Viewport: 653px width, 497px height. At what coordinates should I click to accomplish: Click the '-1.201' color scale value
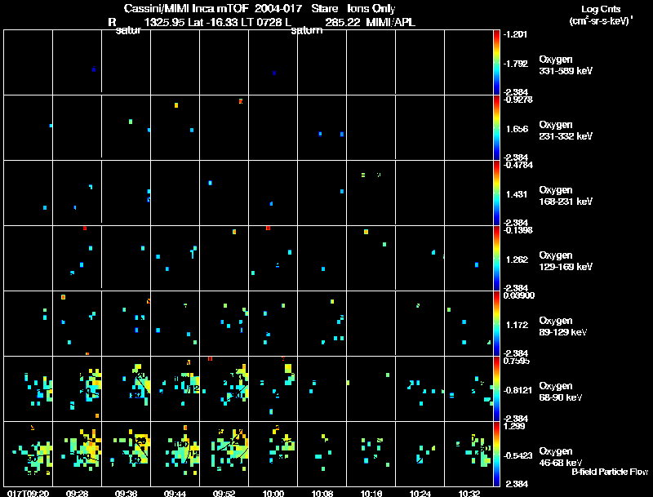515,34
